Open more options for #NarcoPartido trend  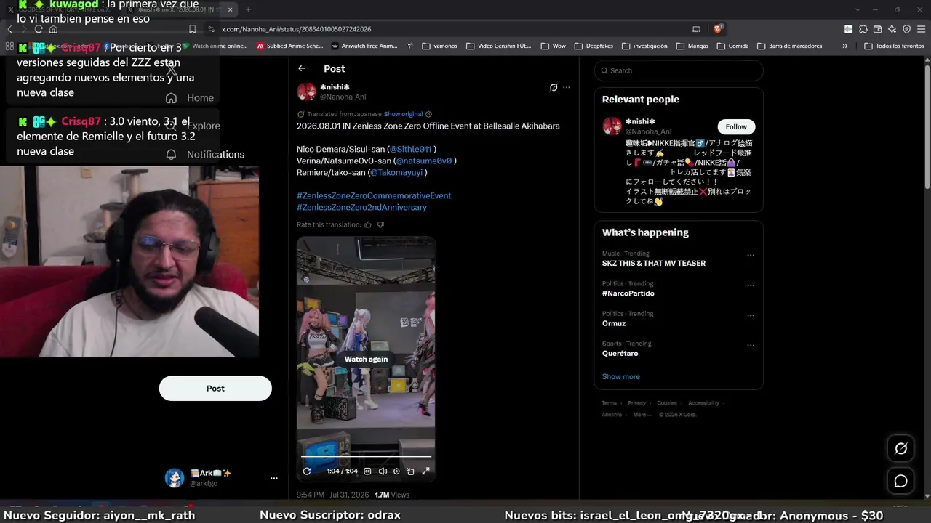[x=751, y=285]
